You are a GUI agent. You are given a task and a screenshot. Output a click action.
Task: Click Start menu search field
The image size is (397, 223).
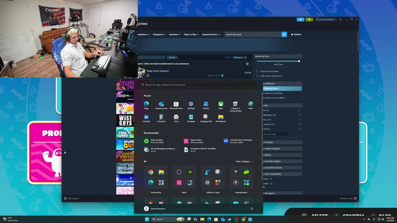coord(198,85)
